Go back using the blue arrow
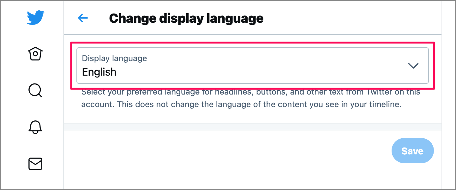Image resolution: width=456 pixels, height=190 pixels. [x=83, y=18]
